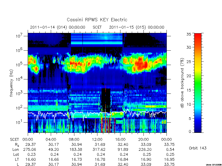
Task: Click the LT row label
Action: click(17, 159)
